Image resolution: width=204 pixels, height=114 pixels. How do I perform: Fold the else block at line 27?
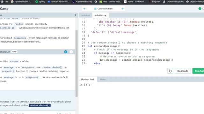pyautogui.click(x=86, y=63)
